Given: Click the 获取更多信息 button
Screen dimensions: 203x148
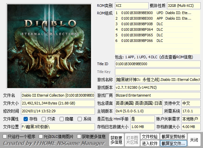Looking at the screenshot, I should point(116,140).
